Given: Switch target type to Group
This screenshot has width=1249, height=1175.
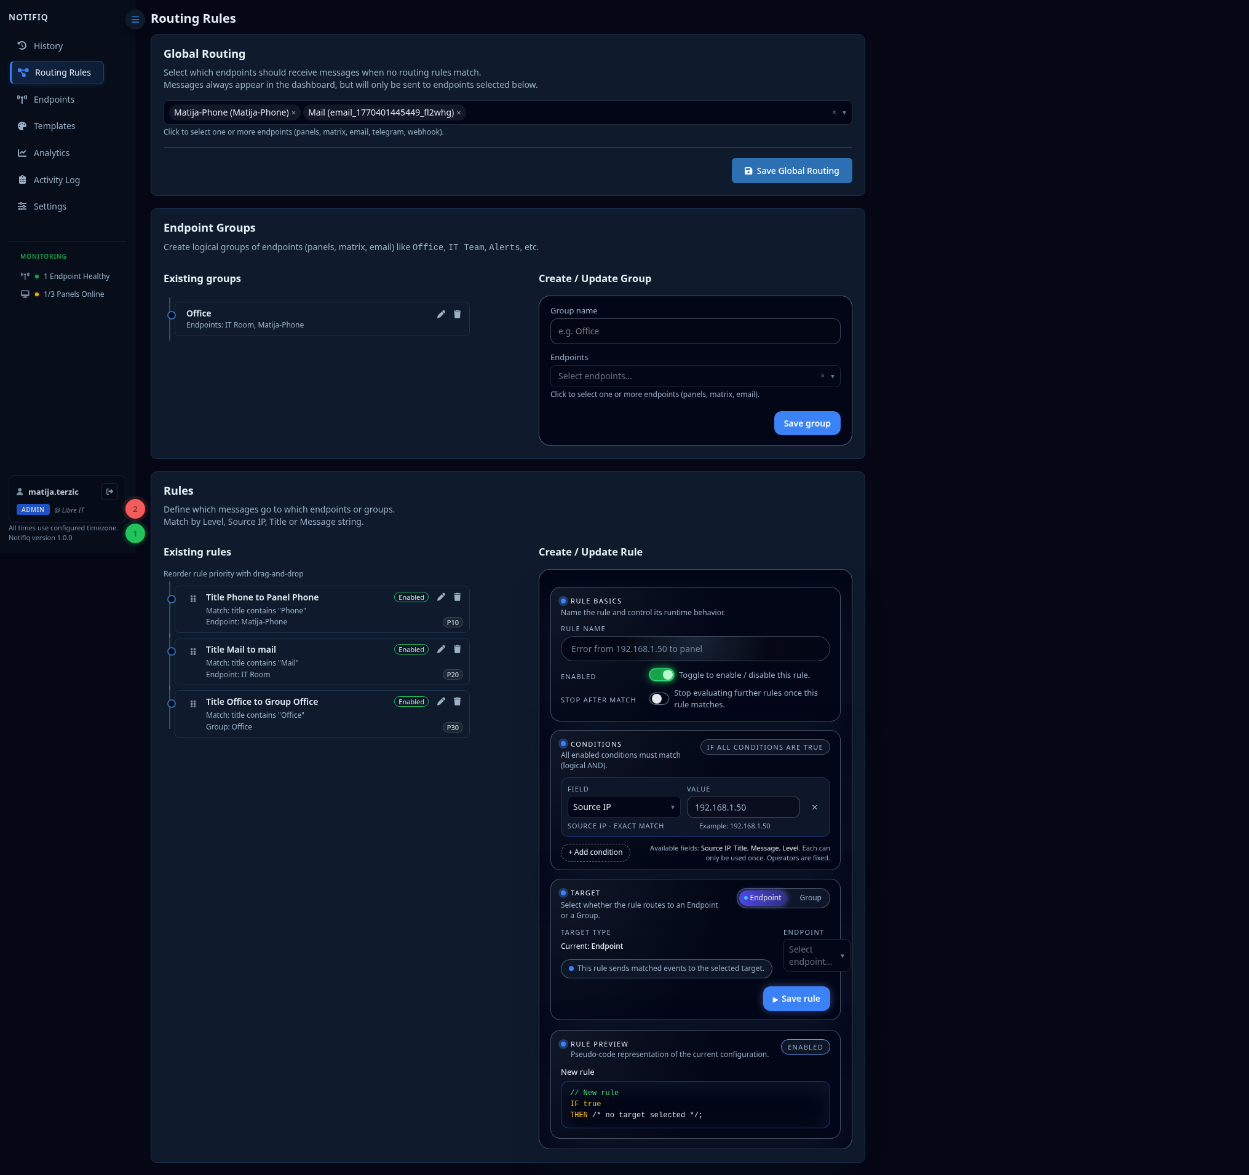Looking at the screenshot, I should tap(810, 898).
